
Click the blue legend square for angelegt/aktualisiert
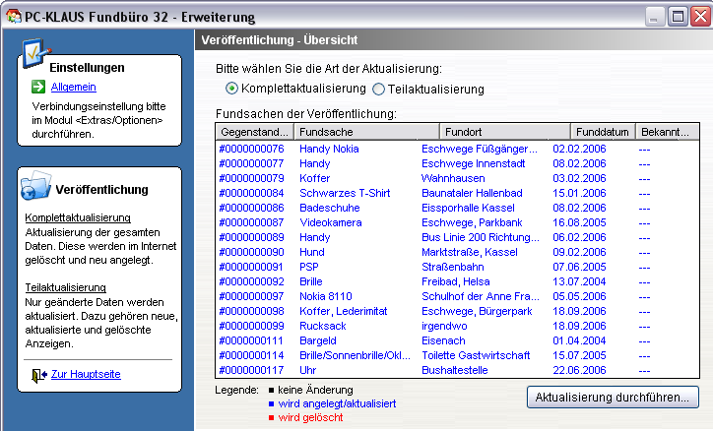[x=273, y=404]
